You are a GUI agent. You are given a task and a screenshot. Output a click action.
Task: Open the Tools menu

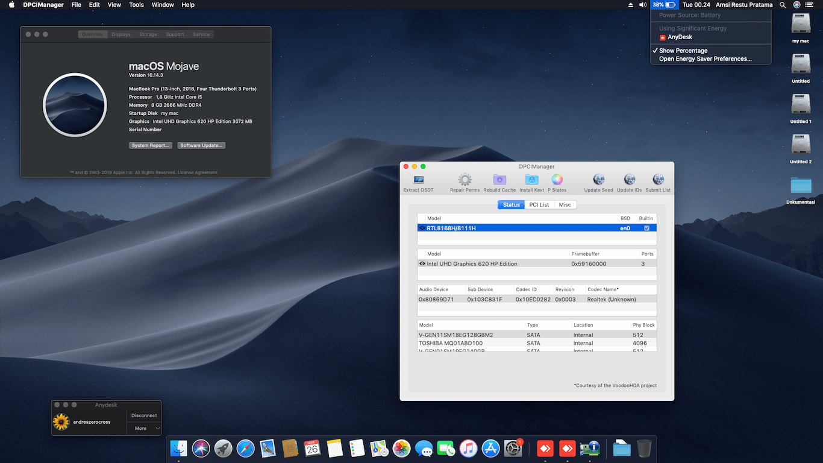[136, 5]
